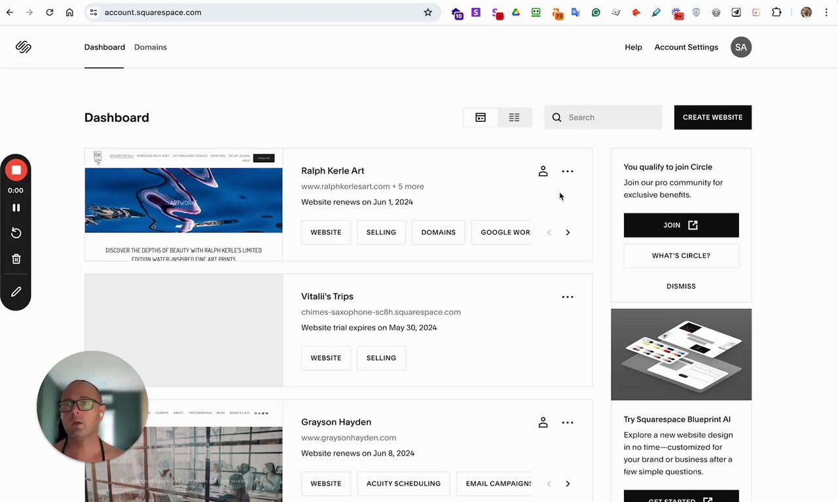This screenshot has width=838, height=502.
Task: Open Ralph Kerle Art site thumbnail
Action: click(183, 205)
